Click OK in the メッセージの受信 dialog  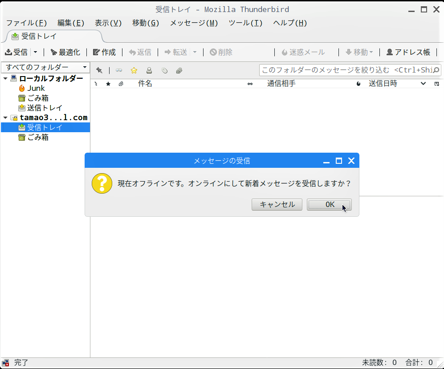pyautogui.click(x=329, y=205)
